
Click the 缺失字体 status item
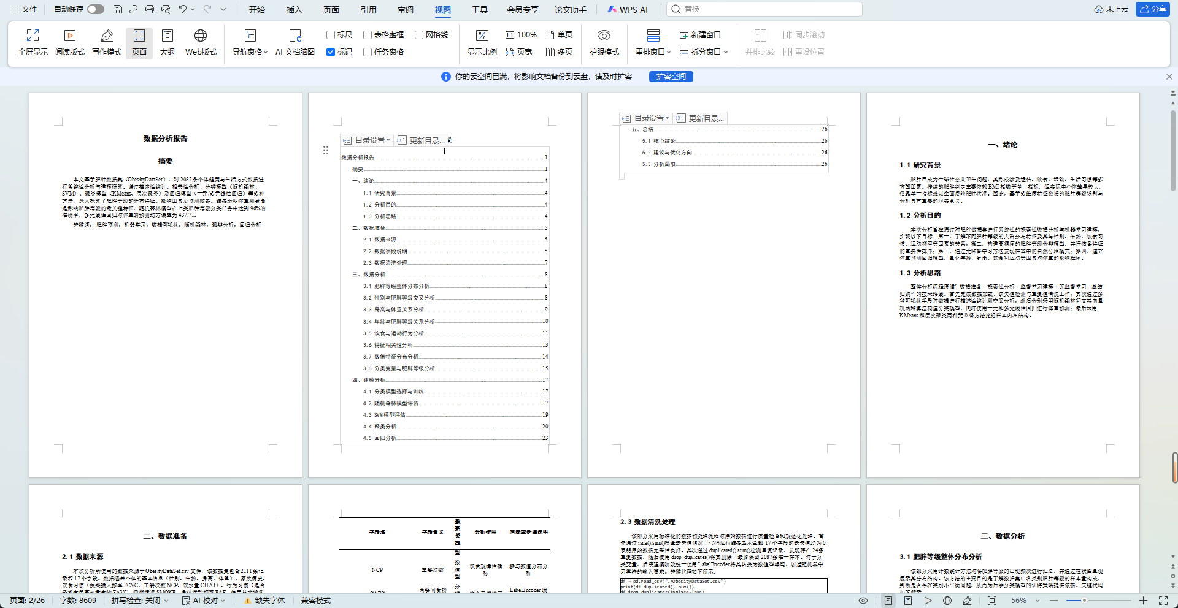(265, 601)
